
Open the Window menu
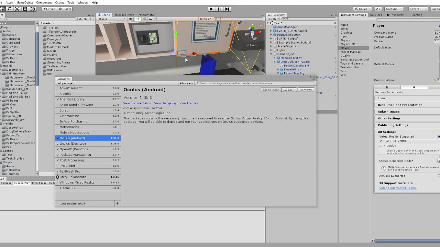[83, 2]
